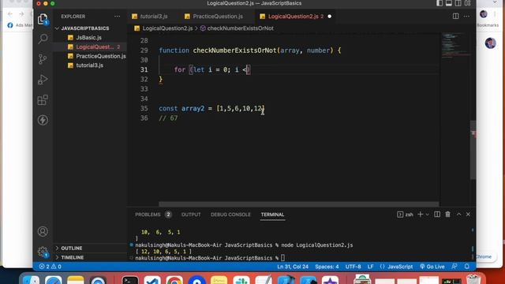Toggle the bottom panel layout icon
The height and width of the screenshot is (284, 505).
click(x=449, y=3)
